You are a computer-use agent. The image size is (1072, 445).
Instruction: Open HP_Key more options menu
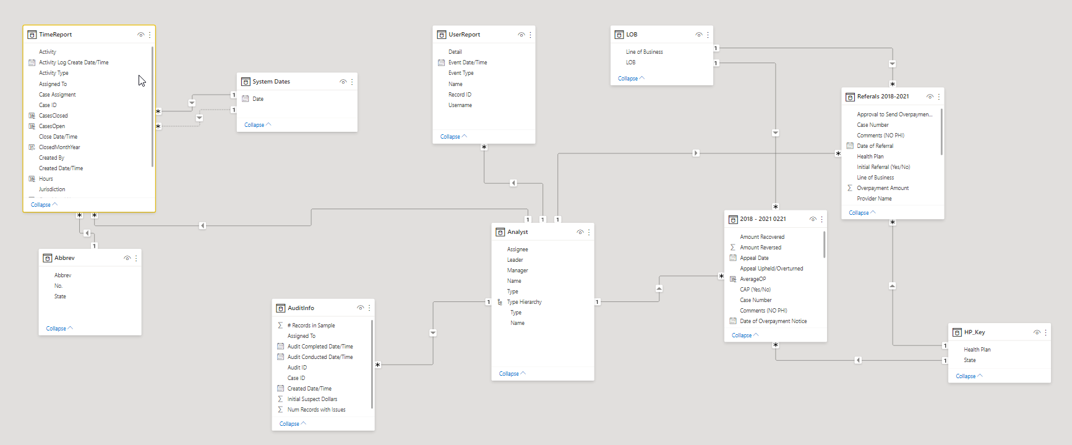tap(1045, 332)
